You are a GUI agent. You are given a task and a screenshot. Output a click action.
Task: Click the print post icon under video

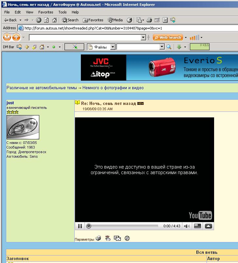[x=98, y=238]
